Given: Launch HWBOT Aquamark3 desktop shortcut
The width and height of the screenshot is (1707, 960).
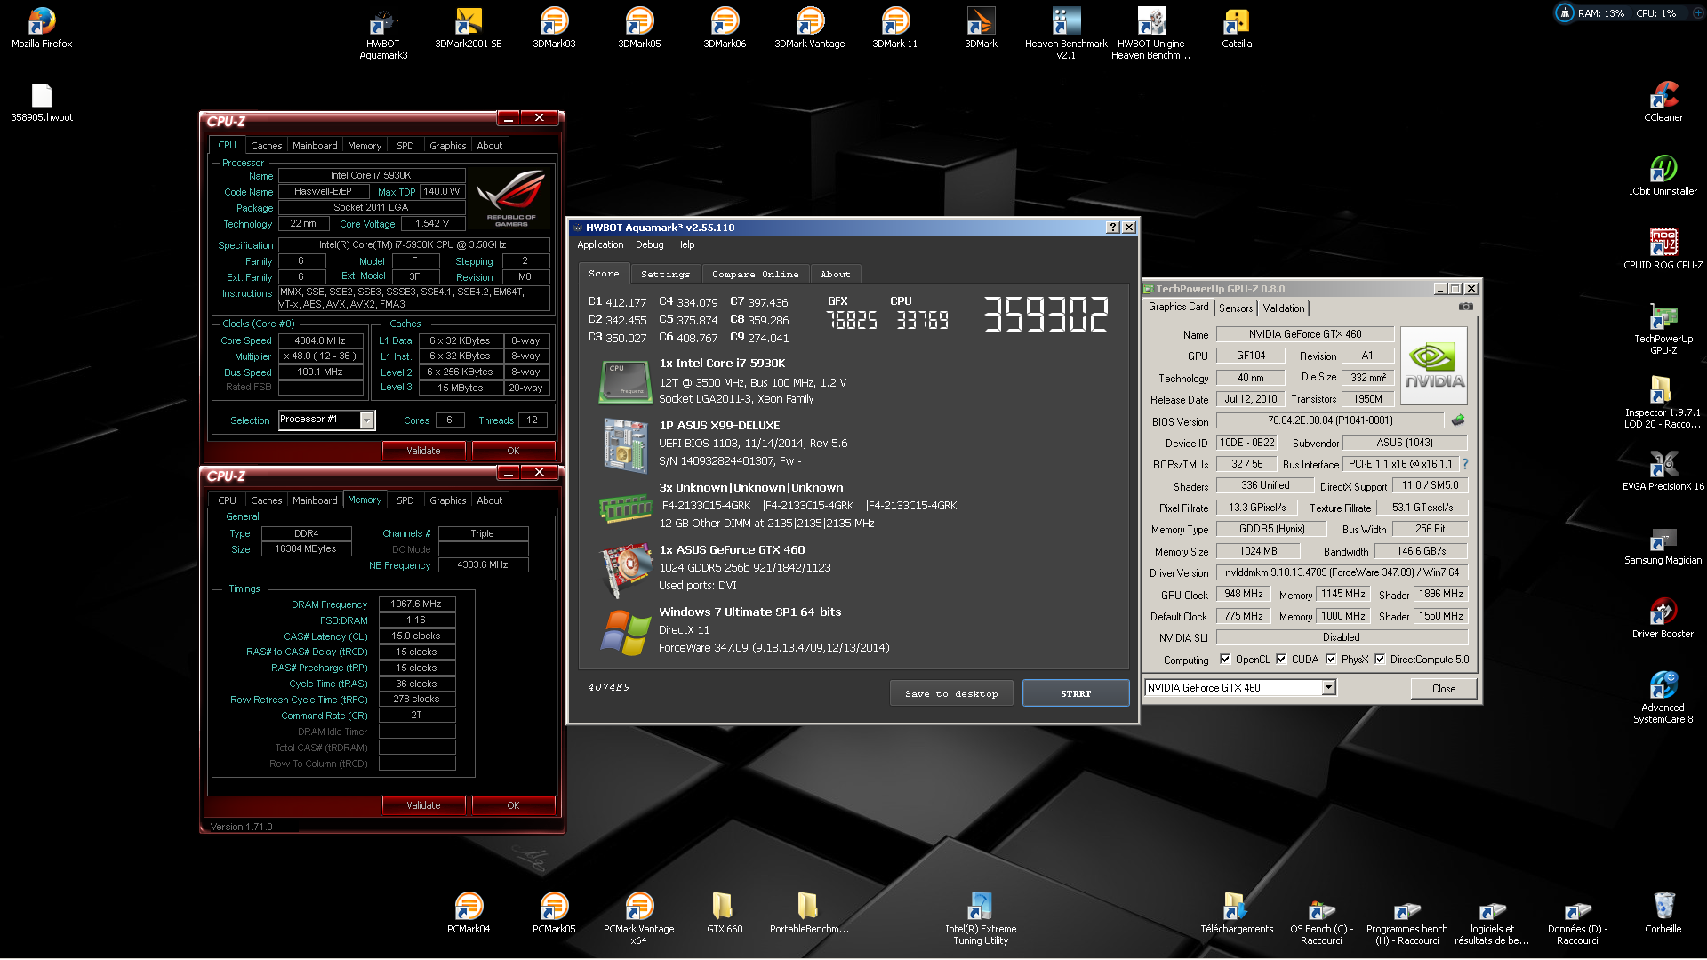Looking at the screenshot, I should click(383, 33).
